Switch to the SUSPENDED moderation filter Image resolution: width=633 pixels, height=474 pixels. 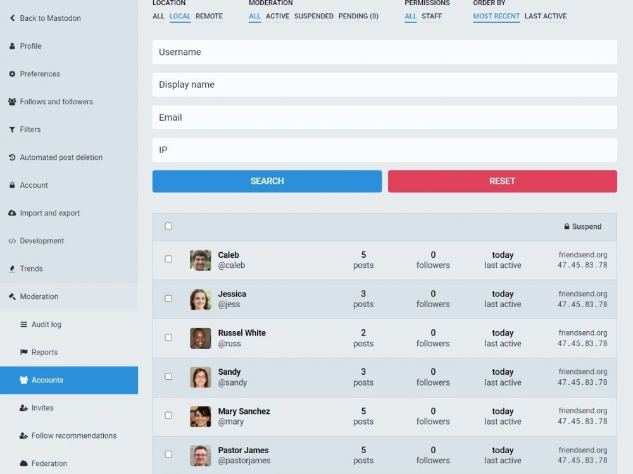(314, 16)
